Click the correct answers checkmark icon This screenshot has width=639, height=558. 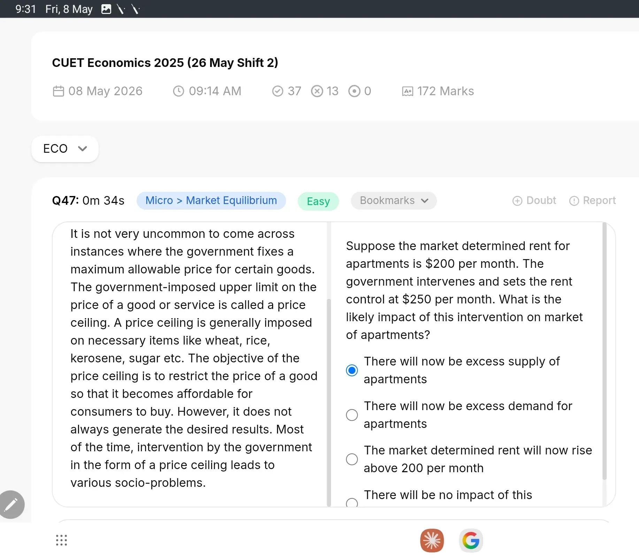point(278,91)
